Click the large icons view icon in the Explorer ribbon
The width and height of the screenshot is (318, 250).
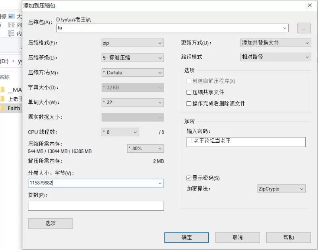(x=12, y=16)
